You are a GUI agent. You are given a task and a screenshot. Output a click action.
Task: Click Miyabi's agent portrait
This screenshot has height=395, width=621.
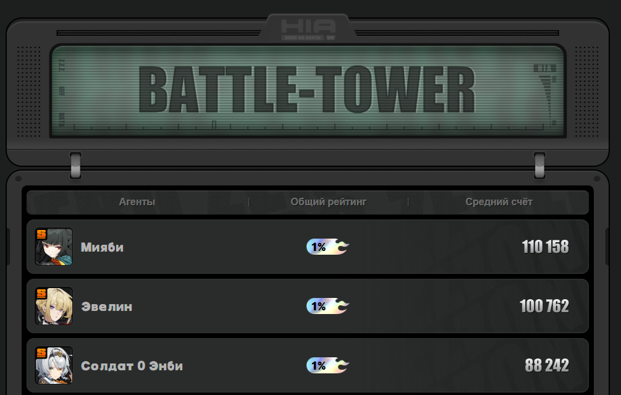coord(54,247)
